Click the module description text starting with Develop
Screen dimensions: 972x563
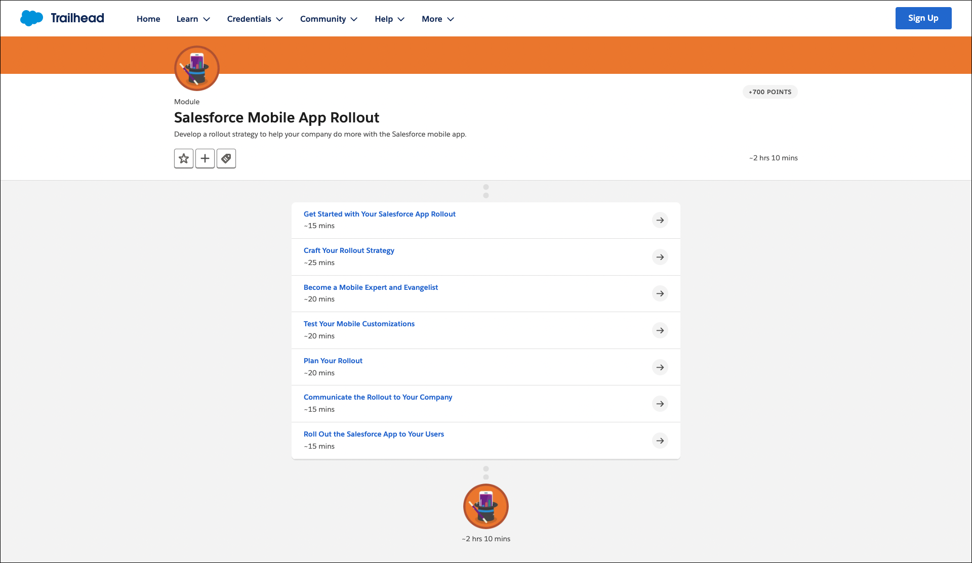320,134
